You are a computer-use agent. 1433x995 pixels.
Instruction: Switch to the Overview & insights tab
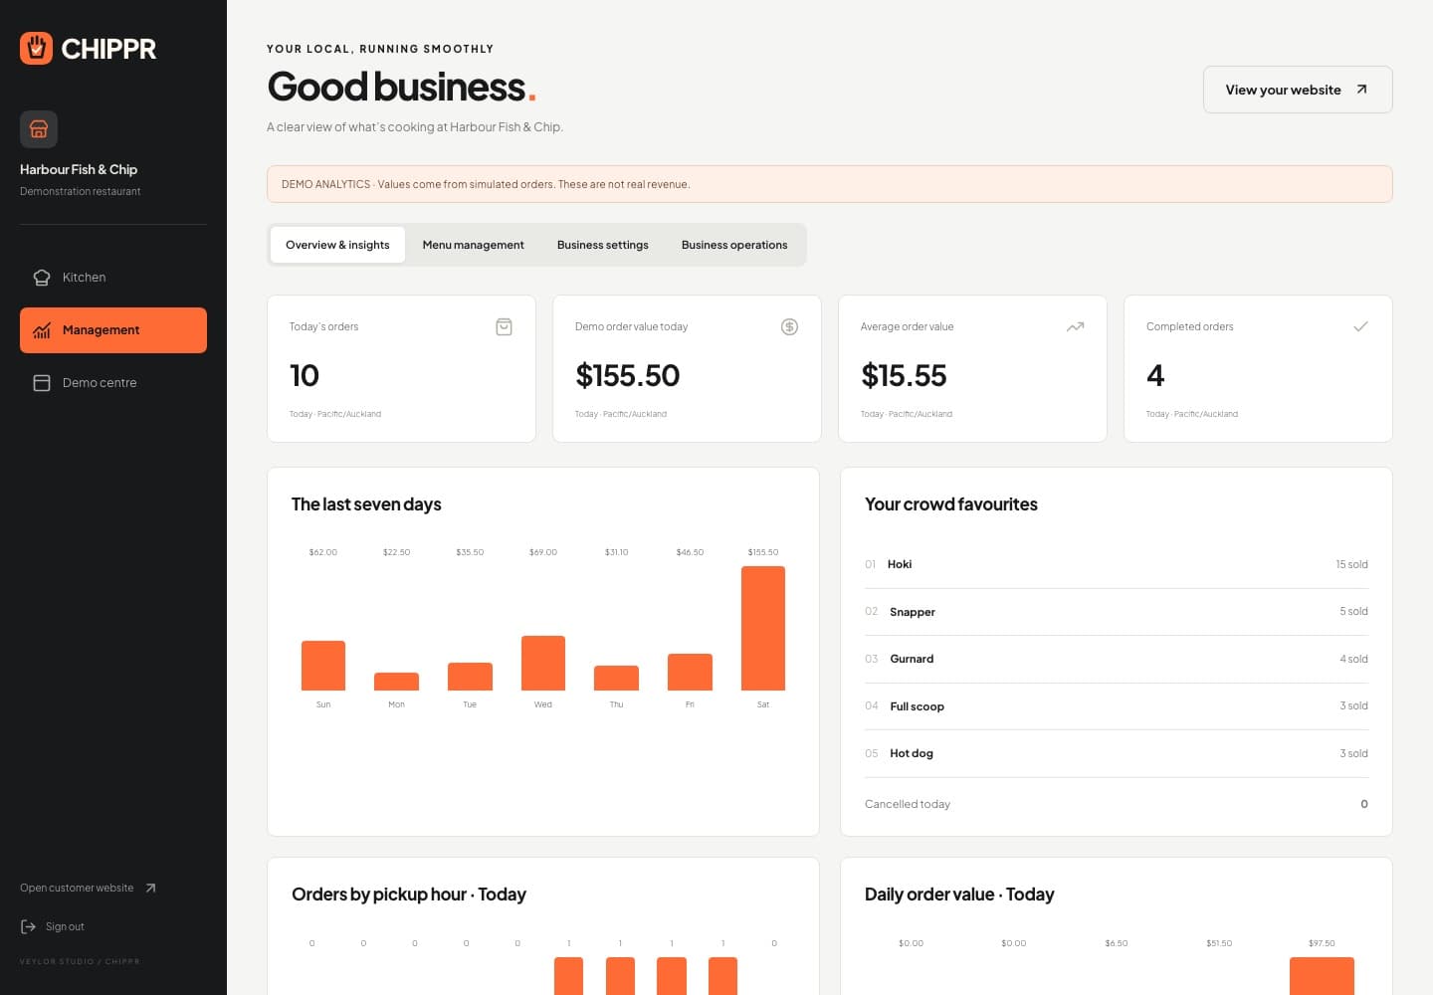coord(337,245)
